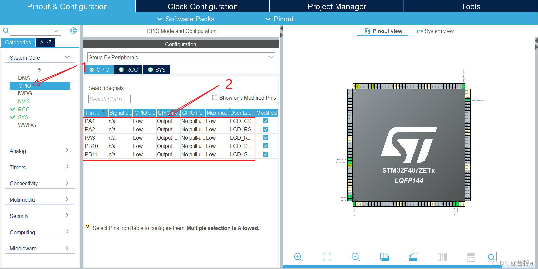Click the category search magnifier icon
The width and height of the screenshot is (538, 269).
(x=6, y=31)
